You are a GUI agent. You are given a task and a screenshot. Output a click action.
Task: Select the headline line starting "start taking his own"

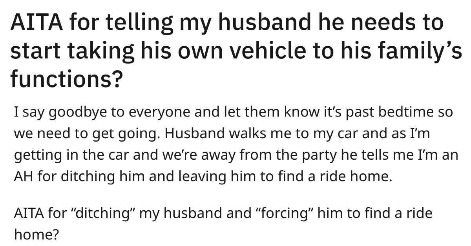tap(236, 52)
